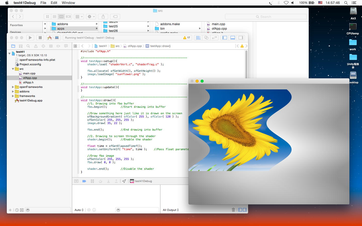
Task: Open the All Output dropdown
Action: [x=171, y=210]
